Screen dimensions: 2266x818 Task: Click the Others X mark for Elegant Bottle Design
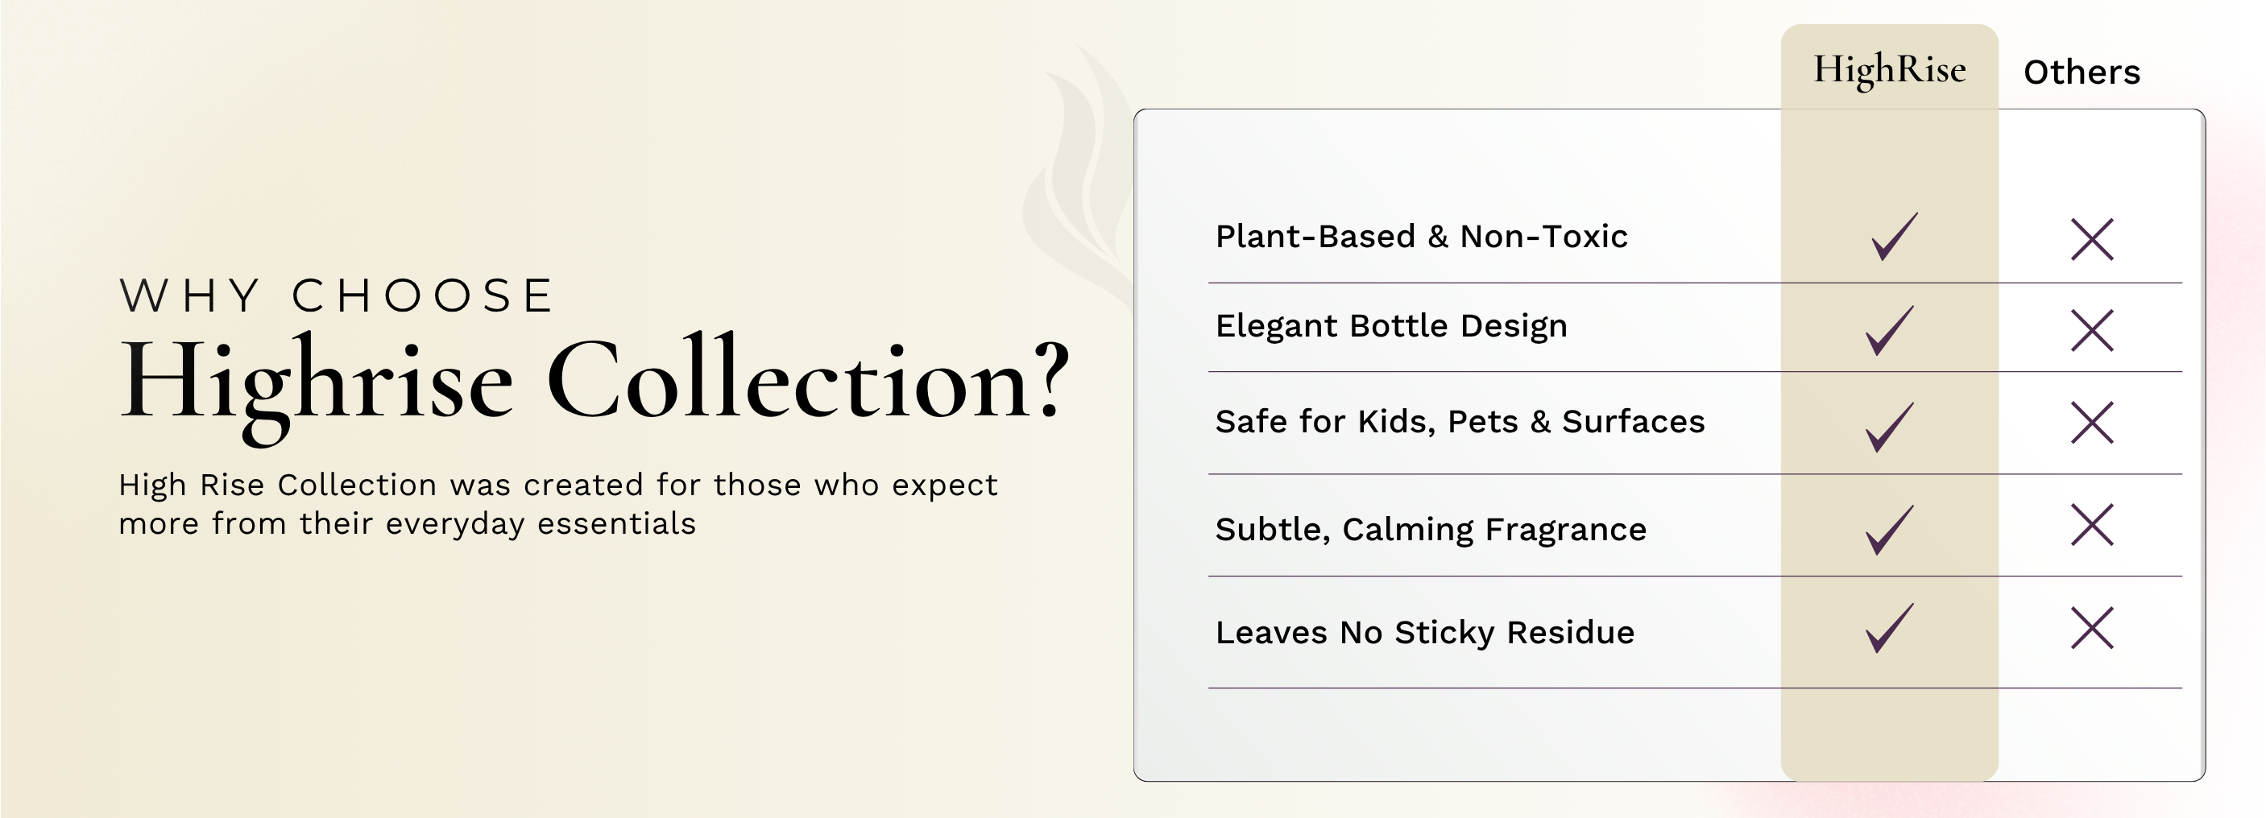pyautogui.click(x=2091, y=331)
